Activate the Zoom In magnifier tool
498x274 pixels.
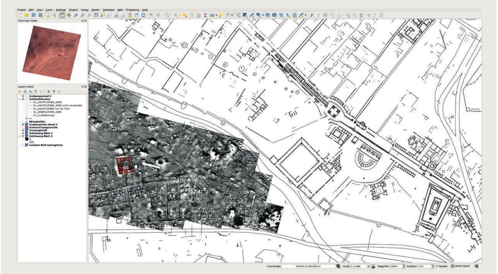76,15
